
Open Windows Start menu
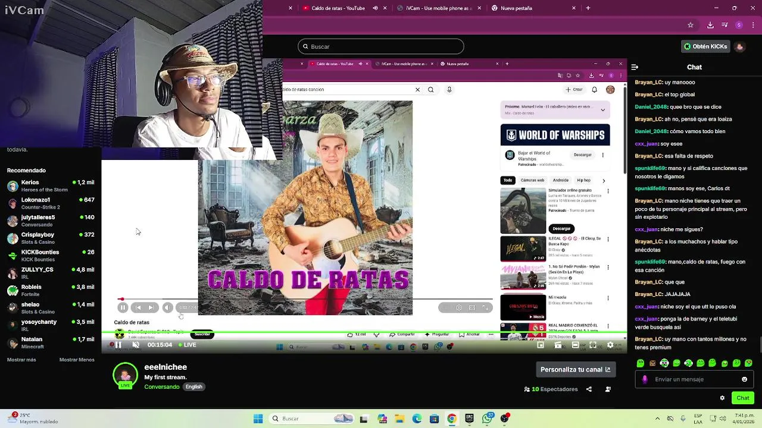pyautogui.click(x=258, y=418)
